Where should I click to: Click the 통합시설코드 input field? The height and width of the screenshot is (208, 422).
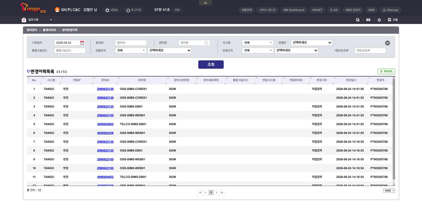pyautogui.click(x=70, y=50)
